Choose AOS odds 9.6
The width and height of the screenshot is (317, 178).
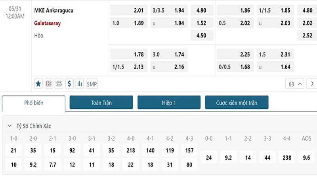tap(306, 157)
